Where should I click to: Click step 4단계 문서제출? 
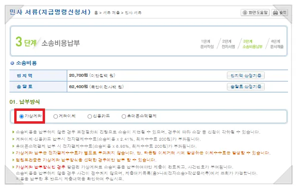click(277, 44)
